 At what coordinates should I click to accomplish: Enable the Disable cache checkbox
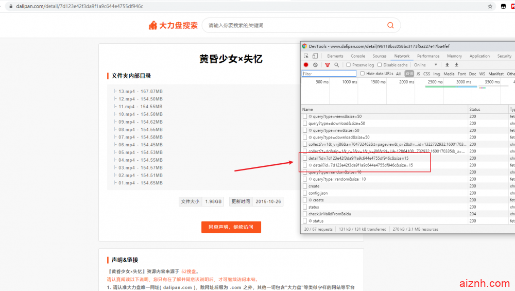pyautogui.click(x=380, y=65)
